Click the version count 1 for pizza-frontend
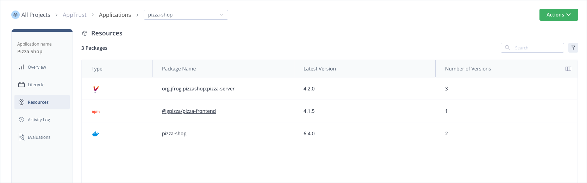 pyautogui.click(x=447, y=111)
